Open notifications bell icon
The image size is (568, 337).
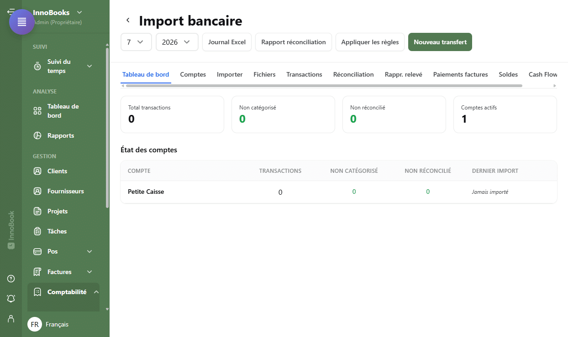11,299
